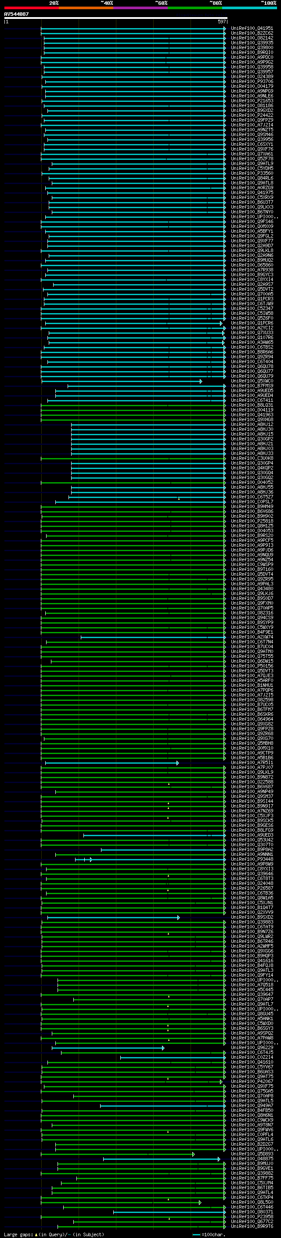Image resolution: width=281 pixels, height=1238 pixels.
Task: Select the UniRef100_A9UED5 label
Action: click(252, 391)
